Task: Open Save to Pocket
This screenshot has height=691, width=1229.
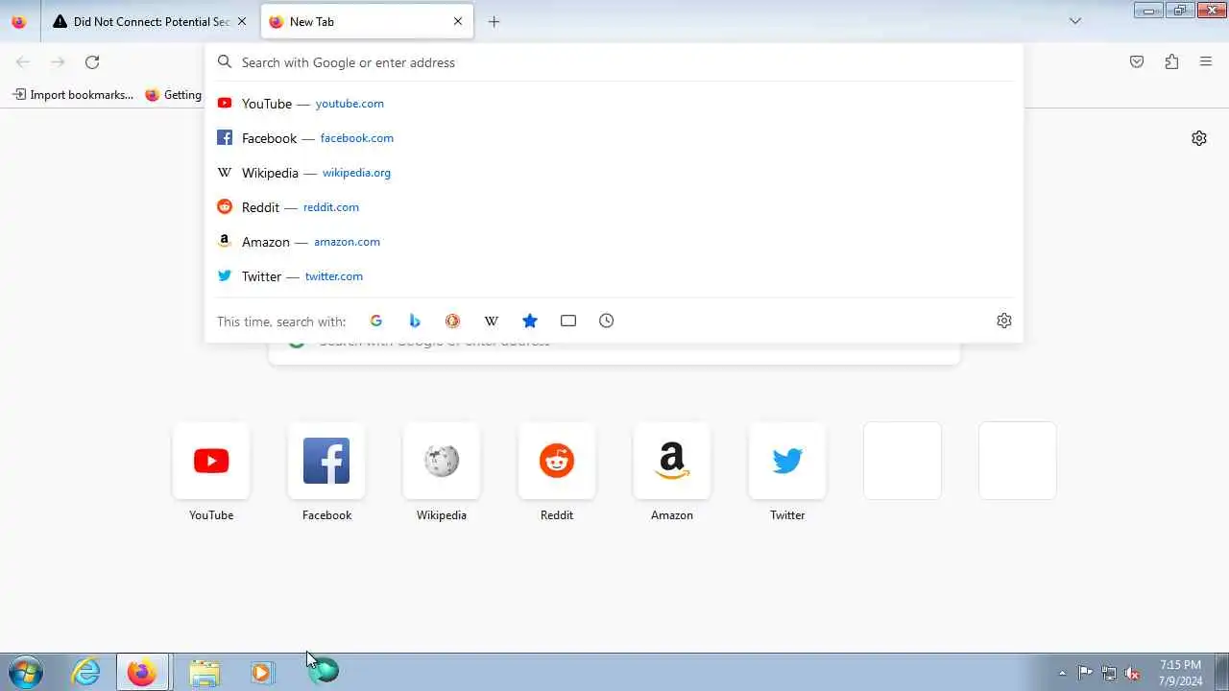Action: point(1137,62)
